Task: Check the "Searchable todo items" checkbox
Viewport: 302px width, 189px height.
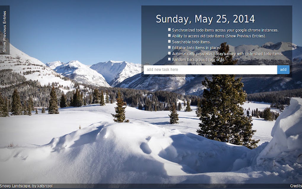Action: 169,41
